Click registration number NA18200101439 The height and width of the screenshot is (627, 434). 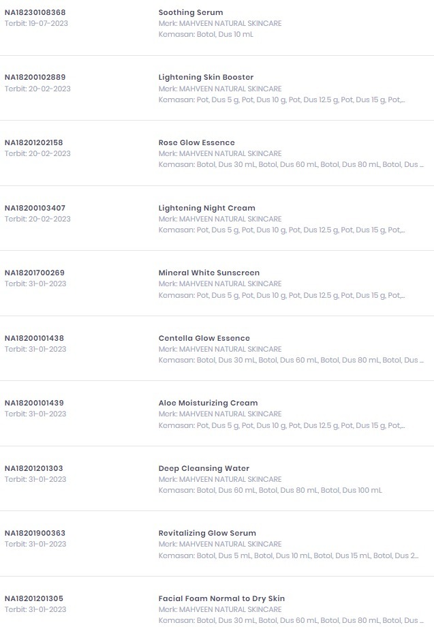34,403
